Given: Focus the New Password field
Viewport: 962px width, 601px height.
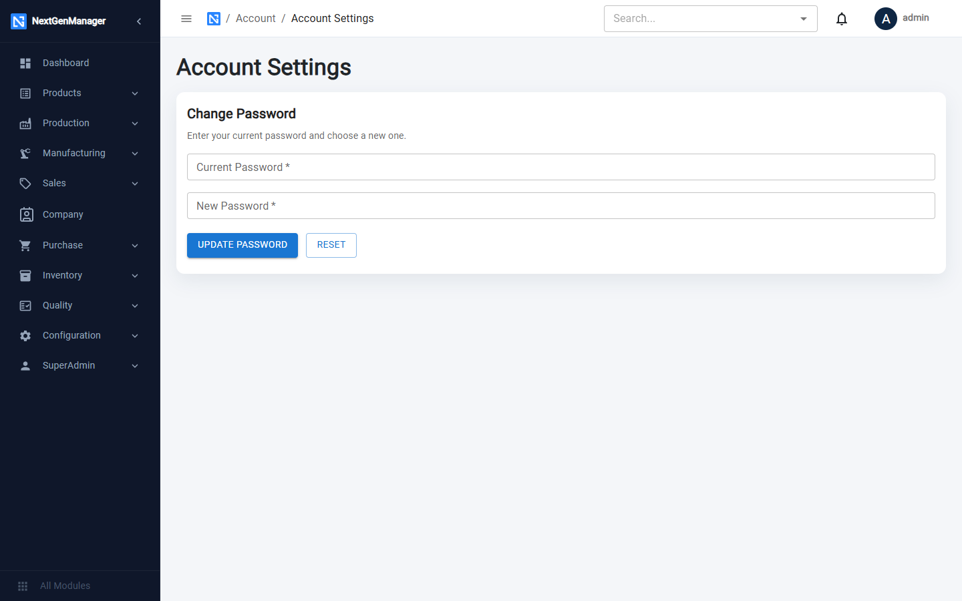Looking at the screenshot, I should click(x=561, y=206).
